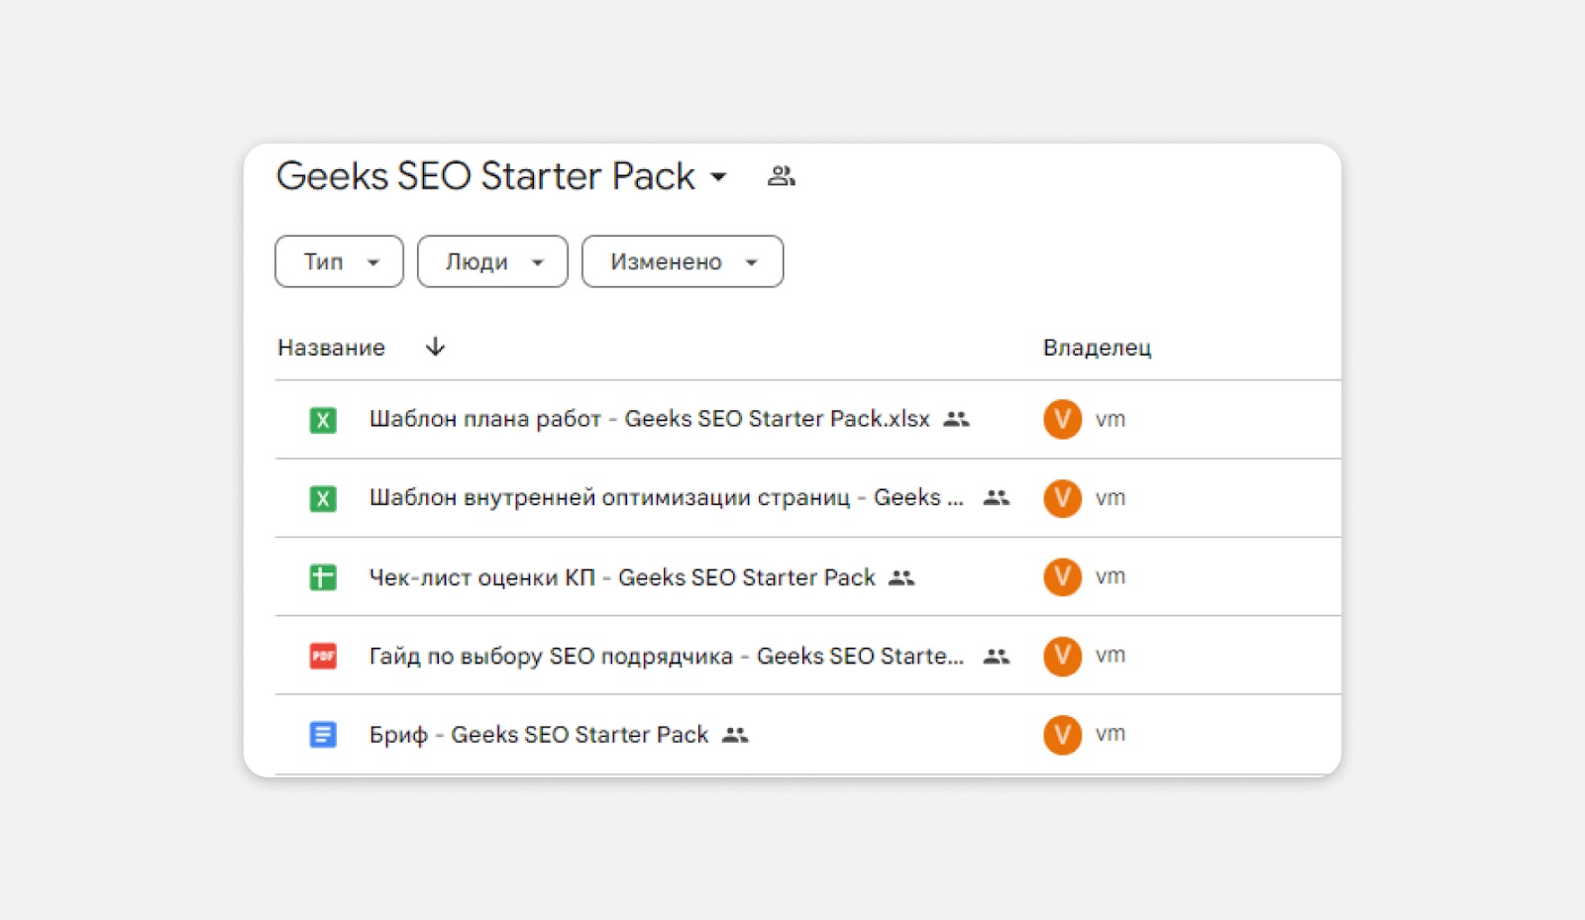The width and height of the screenshot is (1585, 920).
Task: Click the Владелец column header
Action: 1097,348
